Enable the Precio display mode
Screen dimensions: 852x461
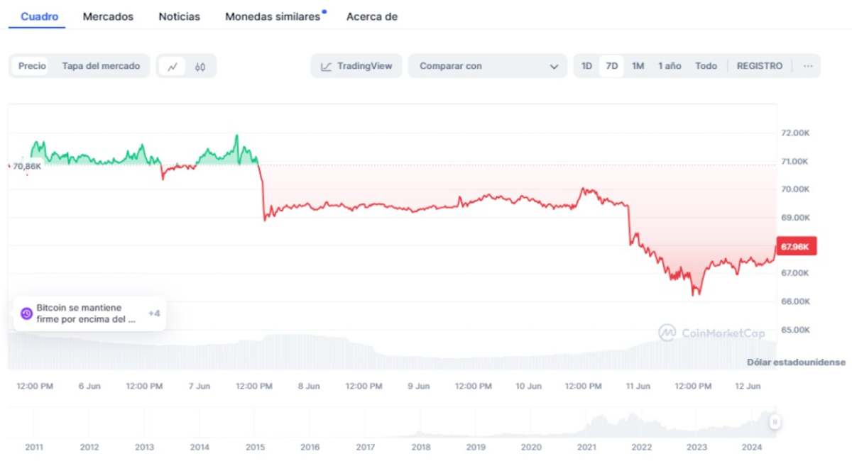click(31, 65)
